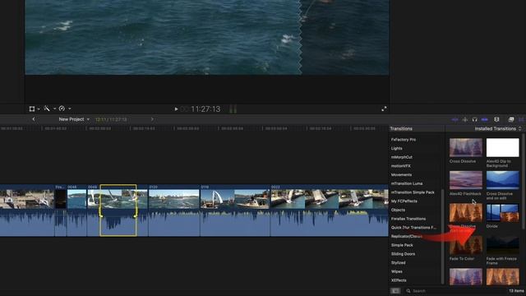Click the 11:27:13 timecode display
526x296 pixels.
point(205,109)
